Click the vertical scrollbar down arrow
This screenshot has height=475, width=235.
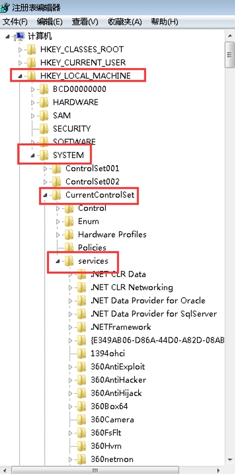[230, 460]
